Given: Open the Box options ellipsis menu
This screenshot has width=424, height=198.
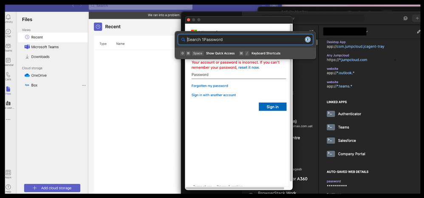Looking at the screenshot, I should [84, 85].
